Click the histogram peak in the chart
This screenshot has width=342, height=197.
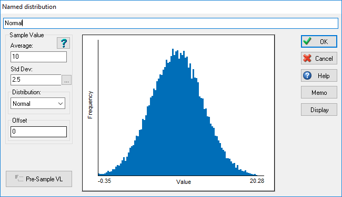pyautogui.click(x=173, y=50)
